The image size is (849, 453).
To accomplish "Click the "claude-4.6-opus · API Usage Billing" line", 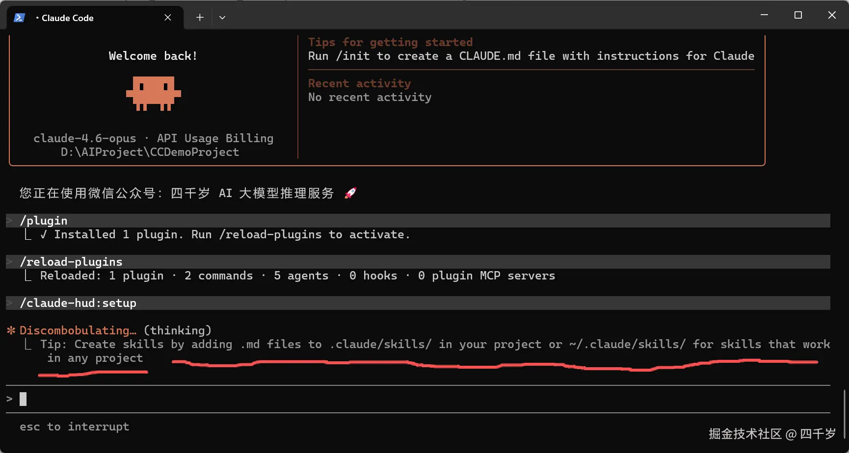I will (153, 138).
